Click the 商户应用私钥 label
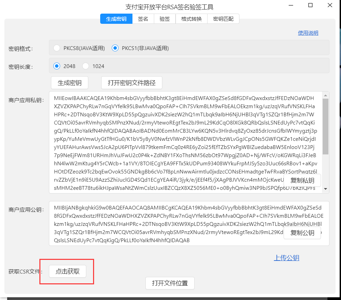This screenshot has width=341, height=300. 26,100
